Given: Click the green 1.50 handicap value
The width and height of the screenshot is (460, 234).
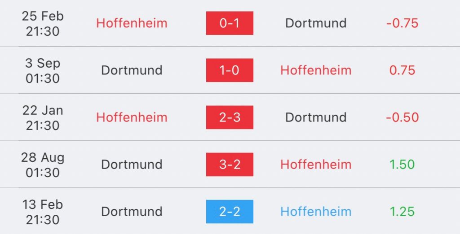Looking at the screenshot, I should click(x=402, y=165).
